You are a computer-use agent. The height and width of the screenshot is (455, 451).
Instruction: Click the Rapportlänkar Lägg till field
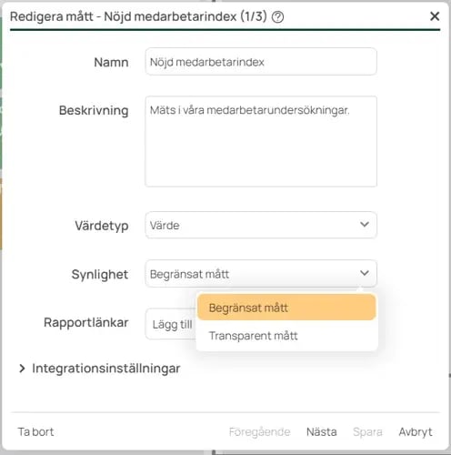[x=171, y=324]
